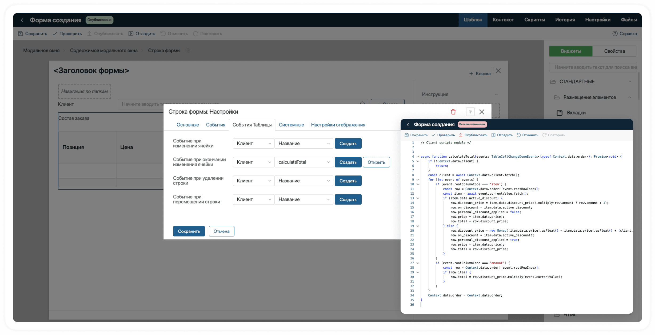The width and height of the screenshot is (655, 335).
Task: Click the red trash delete icon
Action: [x=453, y=112]
